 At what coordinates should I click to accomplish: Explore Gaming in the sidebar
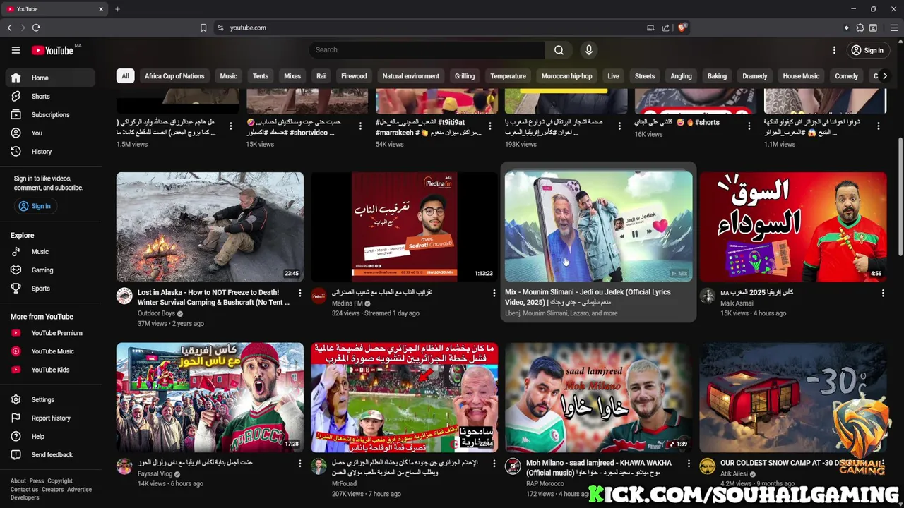49,270
